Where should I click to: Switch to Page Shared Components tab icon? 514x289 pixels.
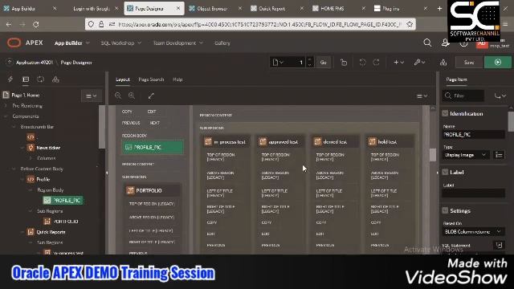coord(55,79)
